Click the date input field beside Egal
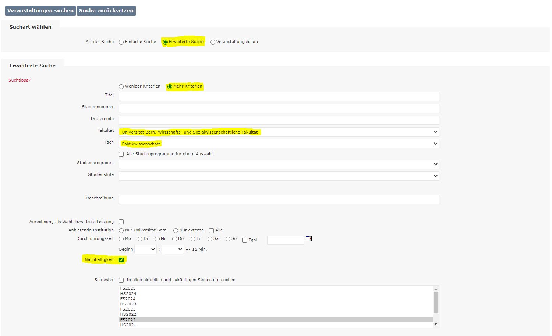552x336 pixels. coord(286,240)
